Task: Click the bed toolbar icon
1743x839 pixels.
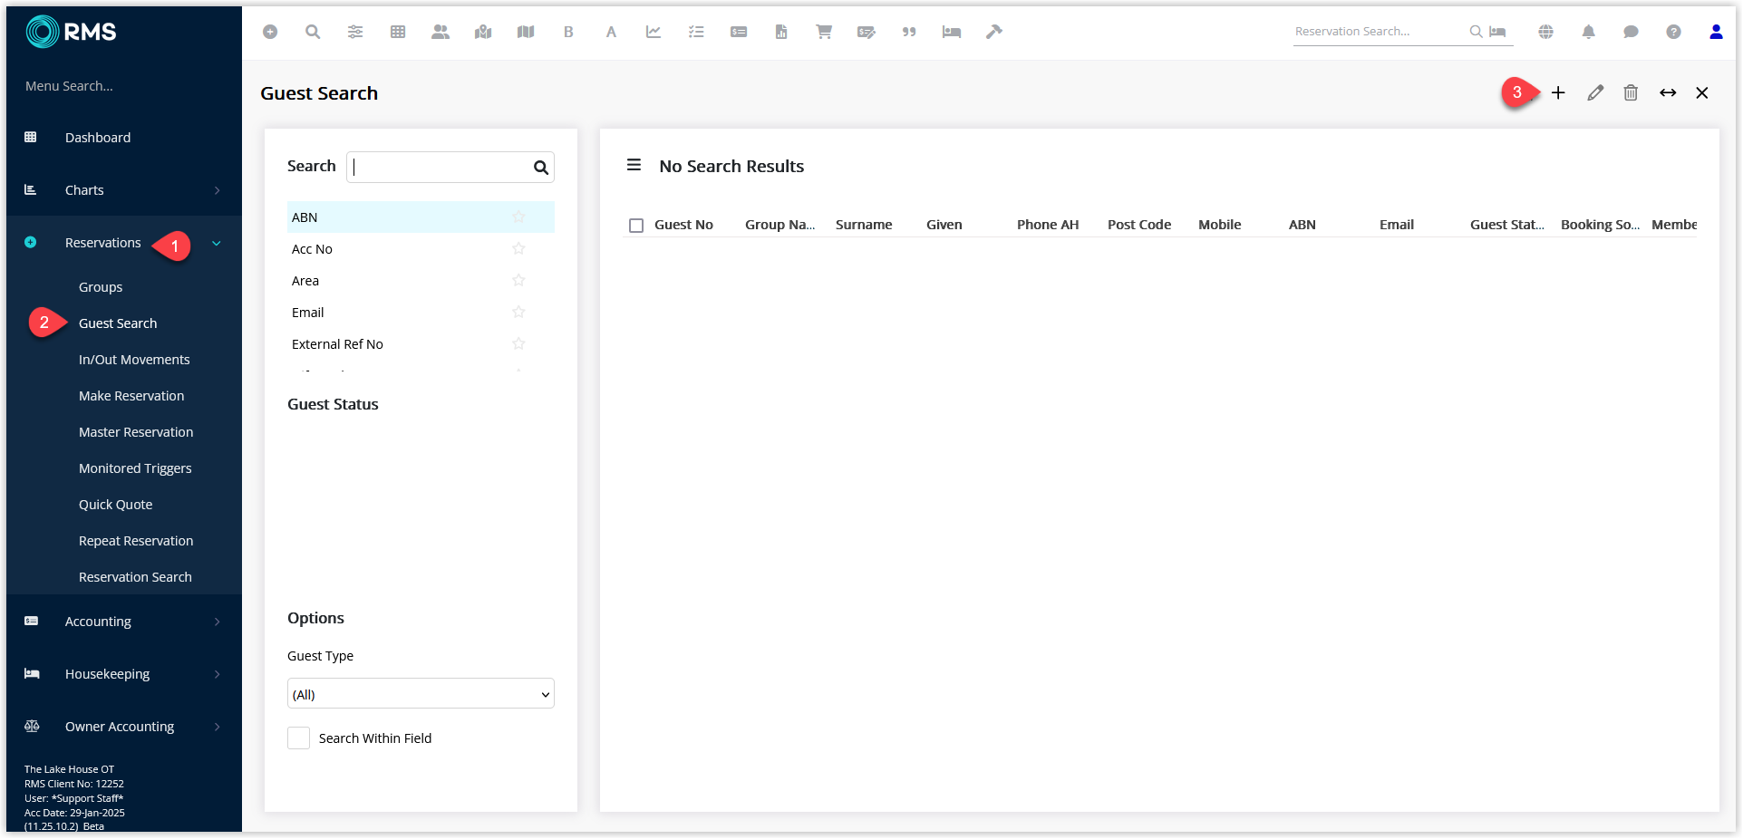Action: (952, 32)
